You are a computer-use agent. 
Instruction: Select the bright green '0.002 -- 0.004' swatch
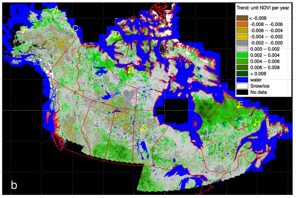pos(242,55)
